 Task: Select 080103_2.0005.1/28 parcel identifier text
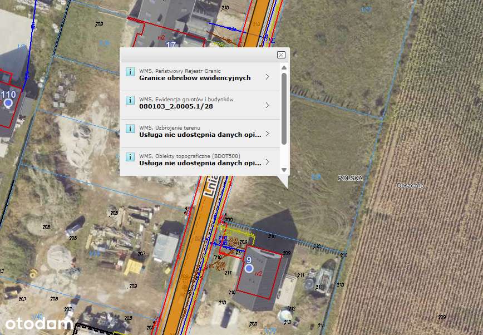pyautogui.click(x=176, y=106)
